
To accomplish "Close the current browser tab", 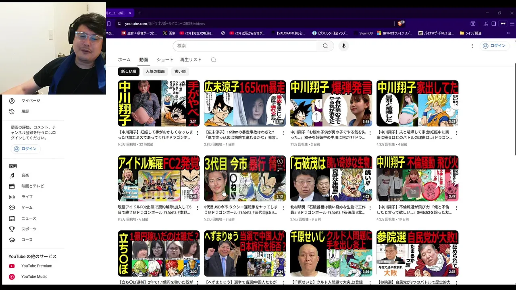I will click(129, 13).
